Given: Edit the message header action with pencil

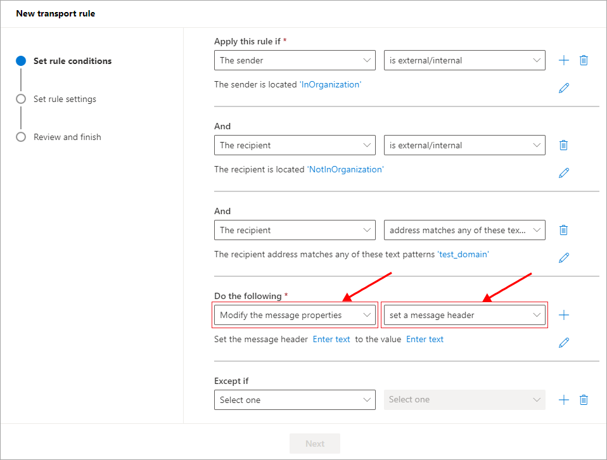Looking at the screenshot, I should 564,343.
